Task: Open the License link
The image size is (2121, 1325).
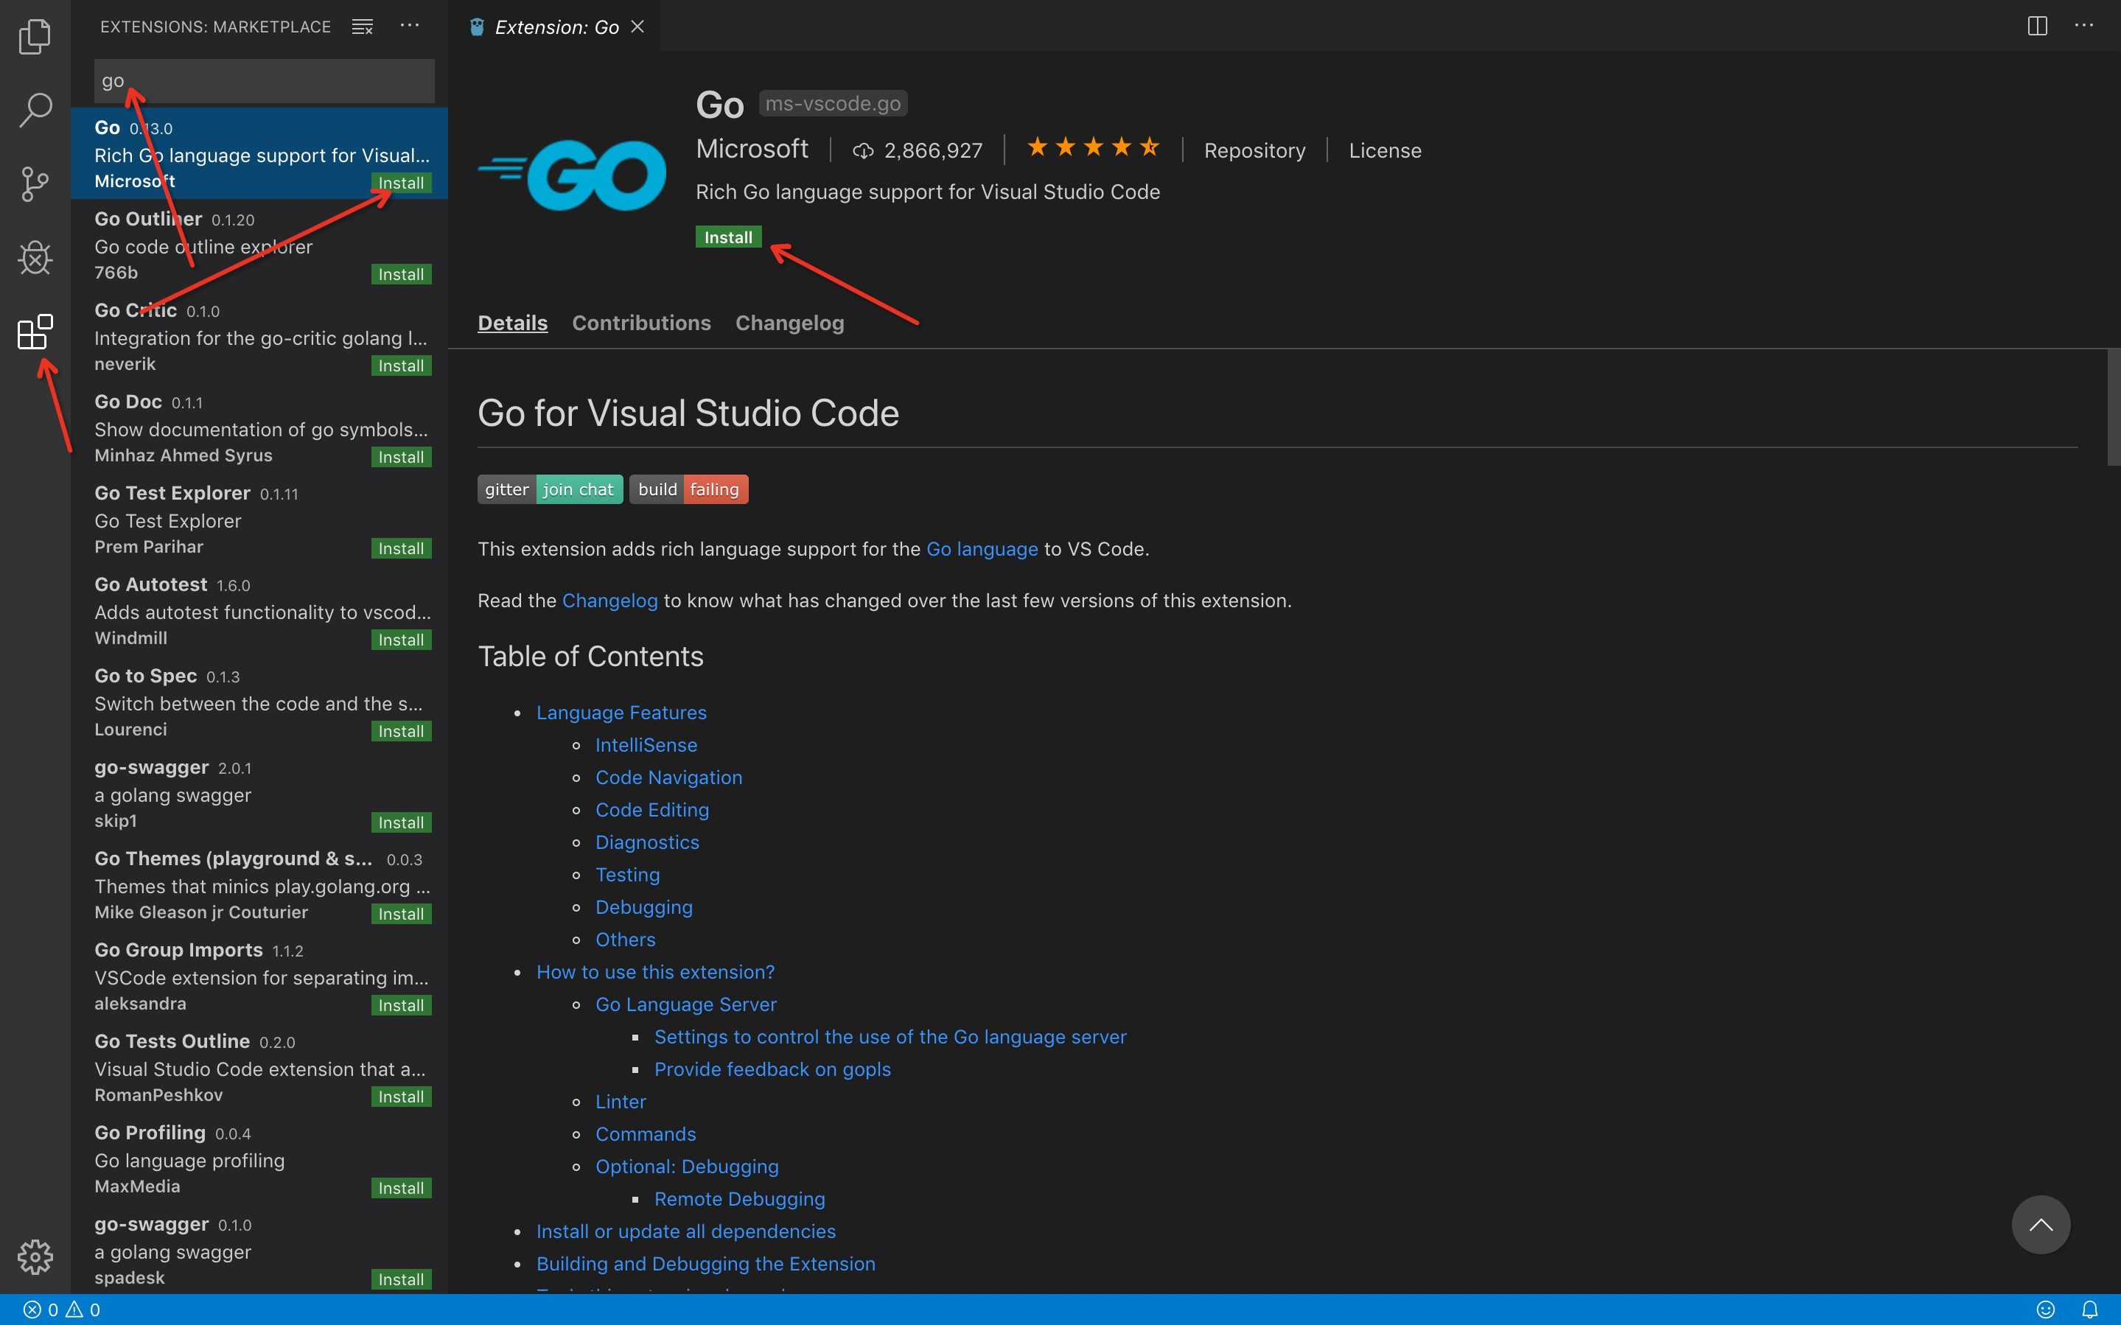Action: (1385, 151)
